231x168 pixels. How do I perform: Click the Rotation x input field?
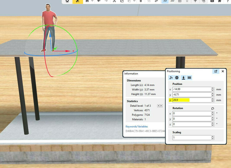point(192,114)
